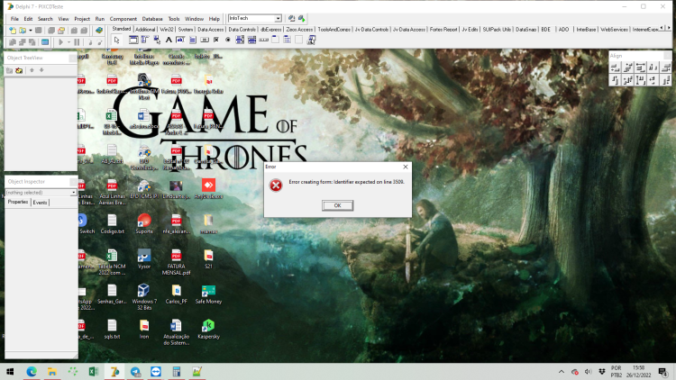Click the Run arrow button

tap(60, 42)
